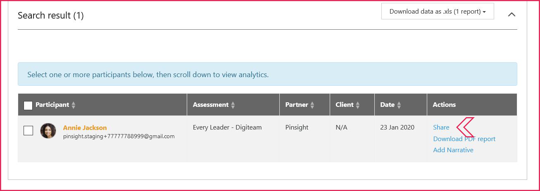Screen dimensions: 540x191
Task: Click the blue select participants info banner
Action: (x=267, y=74)
